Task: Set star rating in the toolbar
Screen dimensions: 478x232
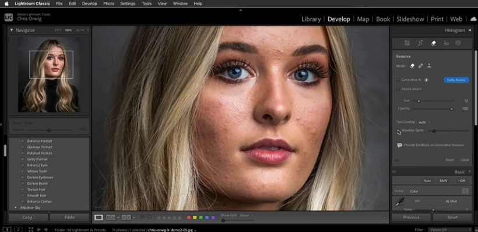Action: pyautogui.click(x=169, y=217)
